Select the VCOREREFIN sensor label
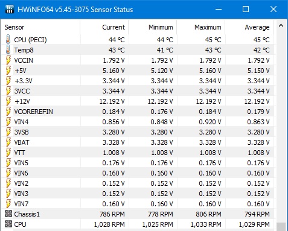This screenshot has height=231, width=288. pyautogui.click(x=33, y=112)
